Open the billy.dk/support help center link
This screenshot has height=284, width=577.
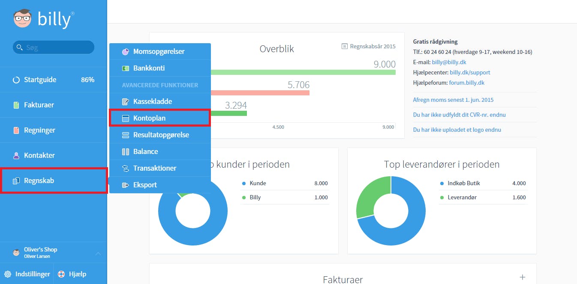pyautogui.click(x=470, y=73)
